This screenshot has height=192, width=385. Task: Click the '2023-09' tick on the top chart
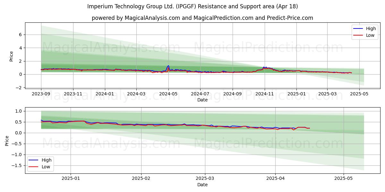[x=41, y=94]
